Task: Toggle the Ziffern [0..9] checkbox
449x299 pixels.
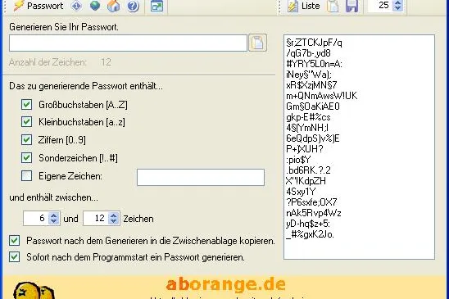Action: (27, 140)
